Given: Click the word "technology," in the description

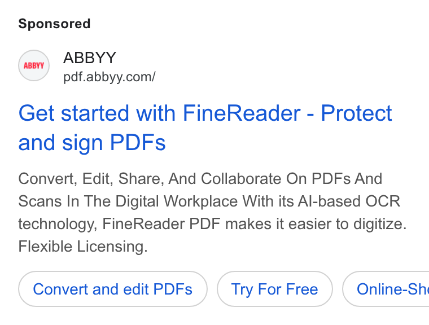Looking at the screenshot, I should point(58,224).
